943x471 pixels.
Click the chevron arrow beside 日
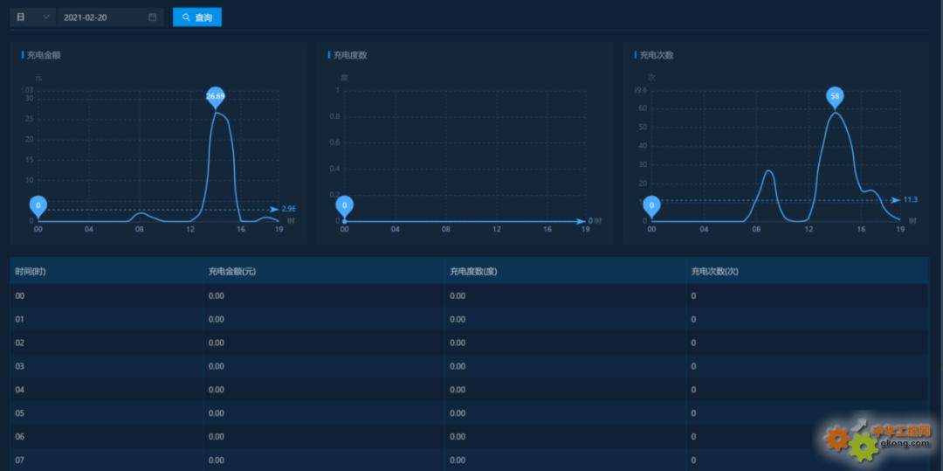point(46,17)
